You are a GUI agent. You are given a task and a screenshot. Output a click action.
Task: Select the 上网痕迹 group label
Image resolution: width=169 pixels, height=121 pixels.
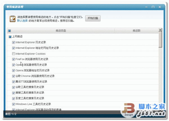pos(17,36)
